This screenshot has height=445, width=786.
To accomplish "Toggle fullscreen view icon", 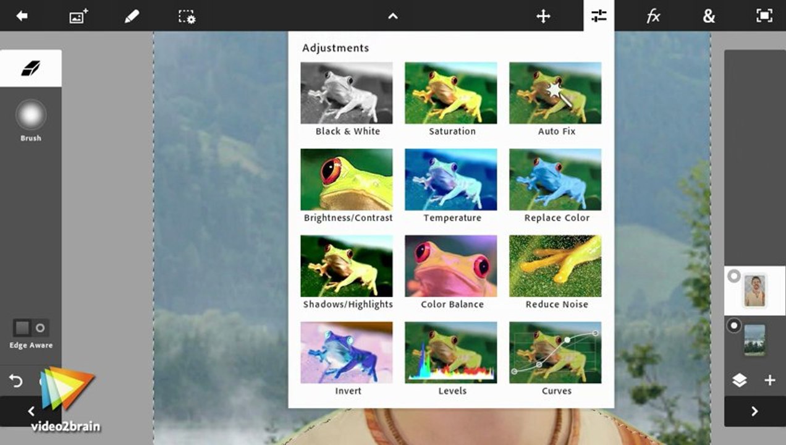I will tap(765, 16).
